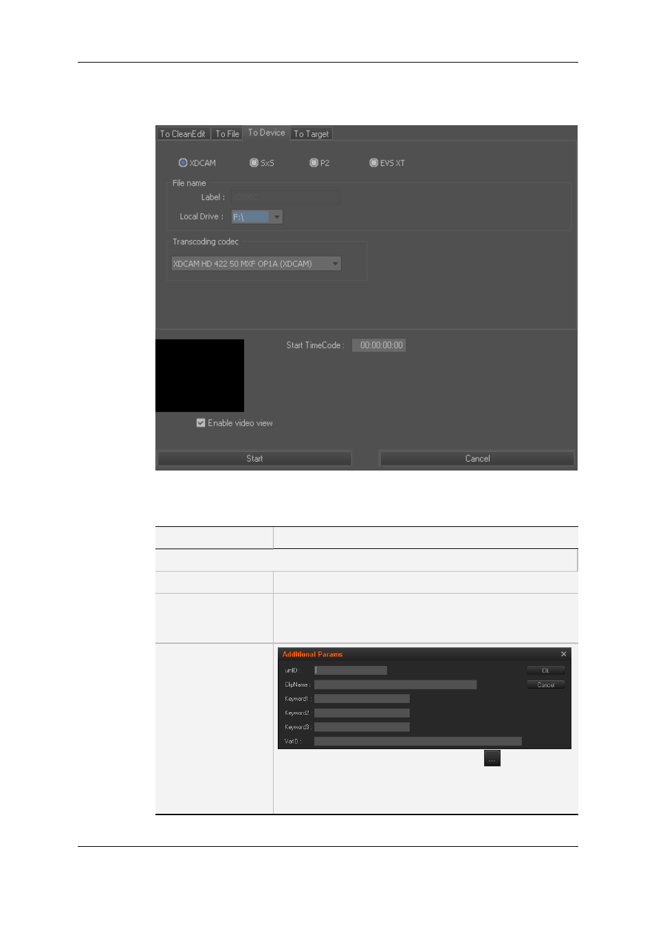Viewport: 656px width, 928px height.
Task: Click the VarID input field
Action: [418, 742]
